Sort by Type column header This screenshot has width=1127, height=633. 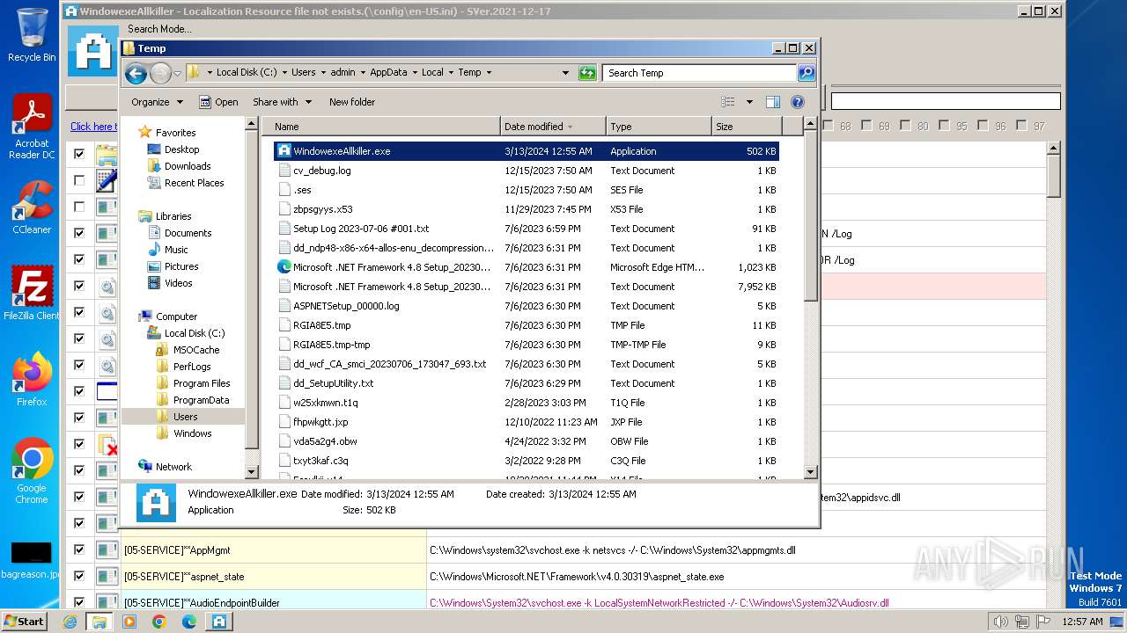tap(659, 127)
